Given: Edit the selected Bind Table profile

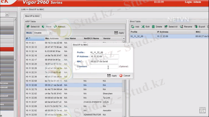Looking at the screenshot, I should (x=146, y=27).
